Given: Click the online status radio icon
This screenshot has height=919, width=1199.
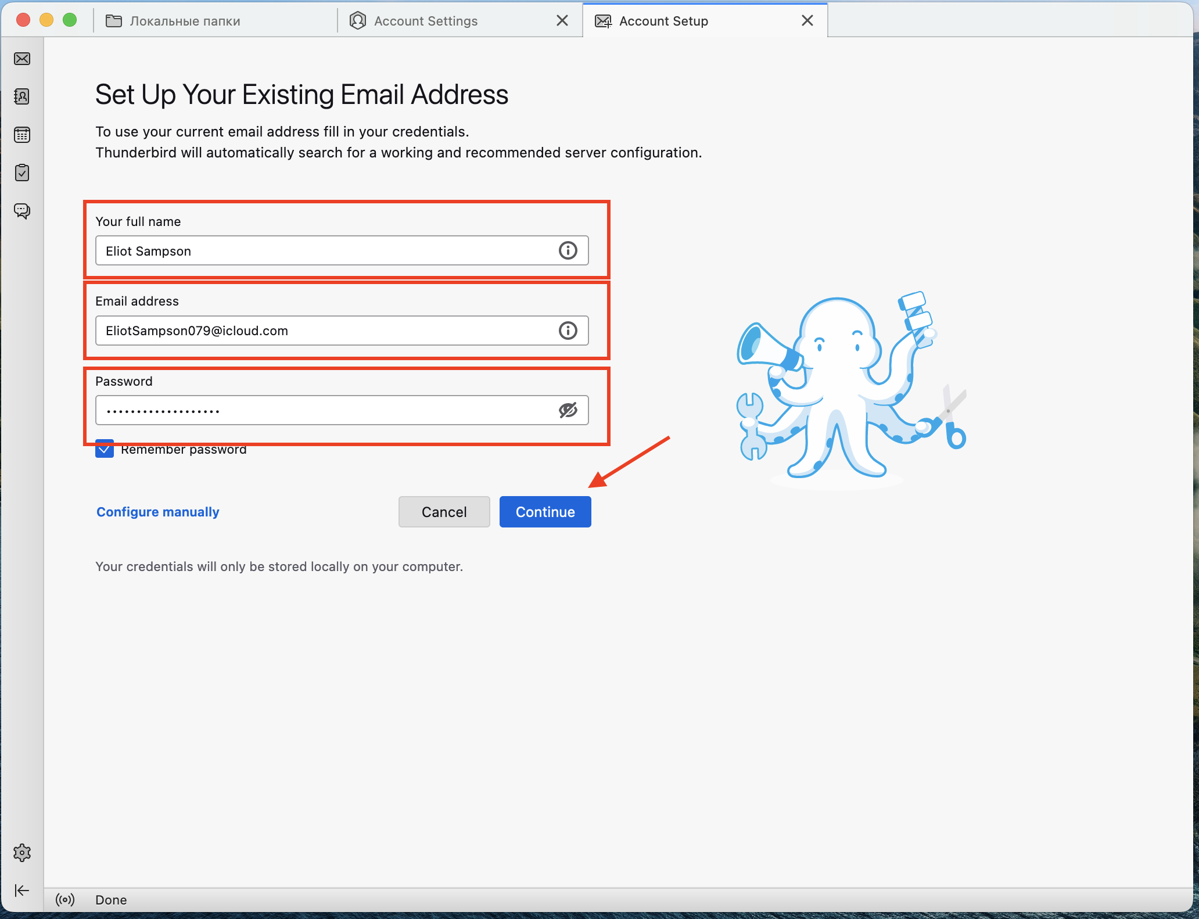Looking at the screenshot, I should pyautogui.click(x=65, y=900).
